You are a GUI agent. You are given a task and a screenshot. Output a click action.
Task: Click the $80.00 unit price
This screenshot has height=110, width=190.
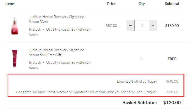point(111,26)
